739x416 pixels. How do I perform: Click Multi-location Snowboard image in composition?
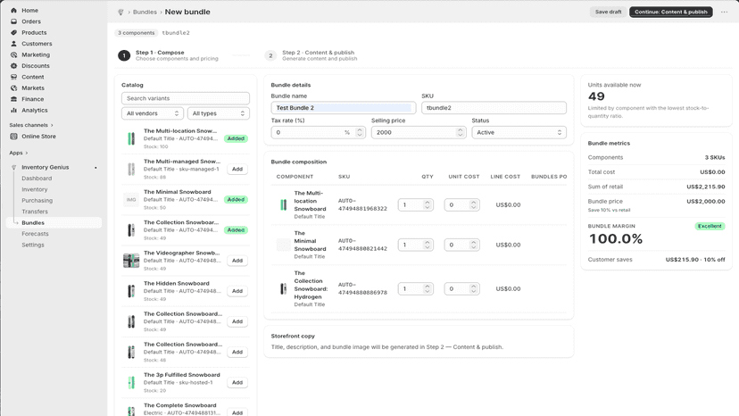283,204
